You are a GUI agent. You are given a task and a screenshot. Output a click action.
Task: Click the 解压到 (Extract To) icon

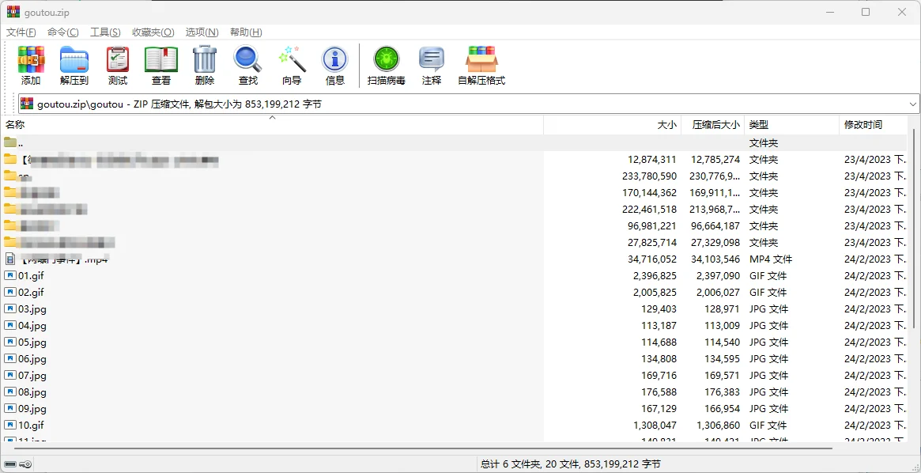(x=74, y=65)
